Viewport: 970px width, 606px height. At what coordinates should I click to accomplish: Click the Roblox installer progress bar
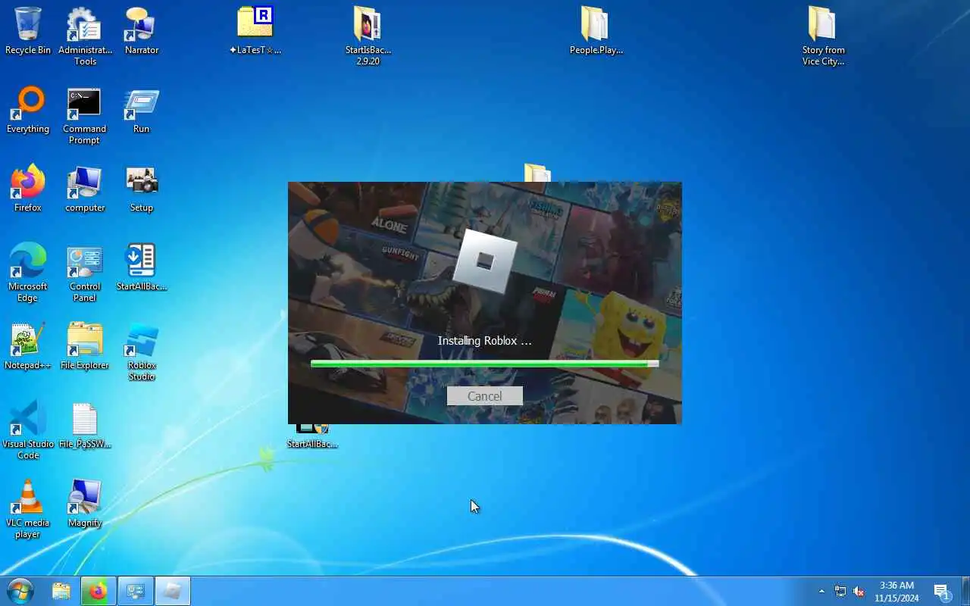tap(484, 364)
